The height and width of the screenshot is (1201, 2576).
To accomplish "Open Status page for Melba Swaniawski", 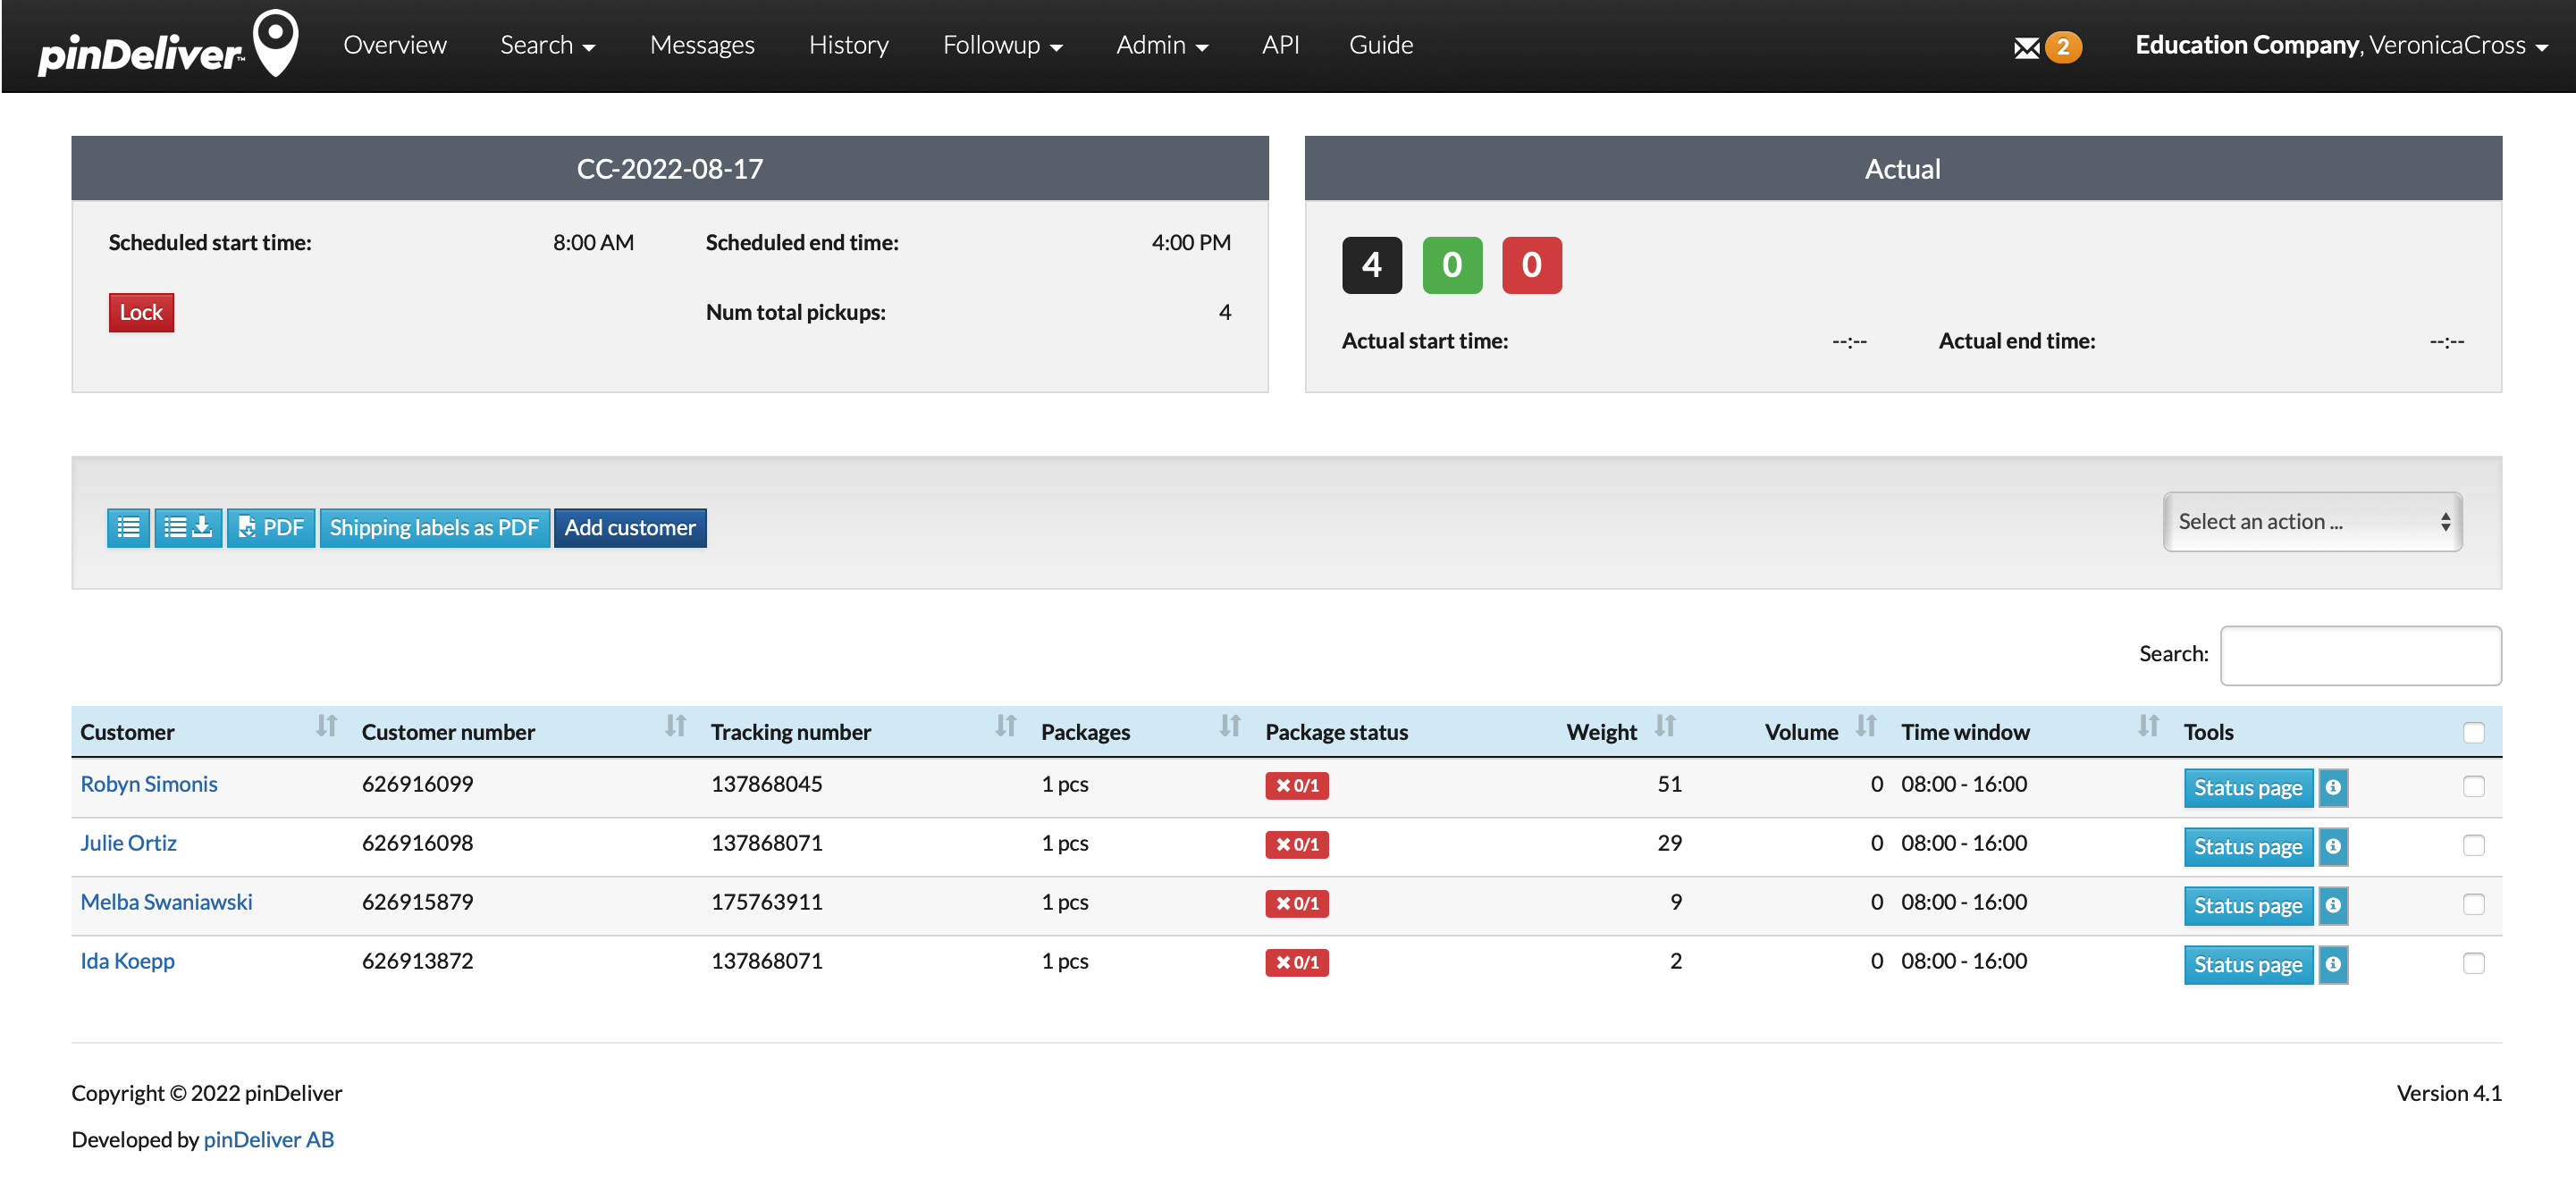I will (x=2248, y=905).
